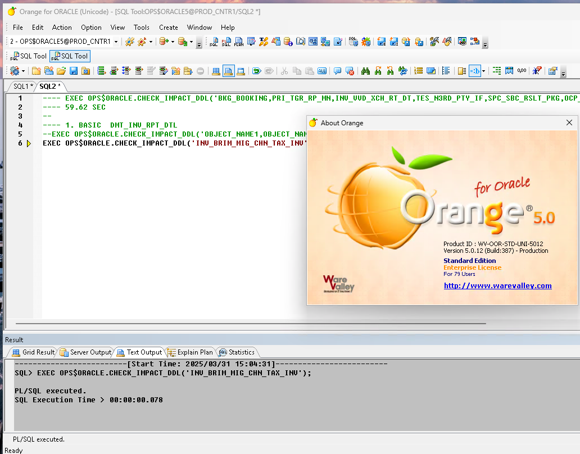
Task: Toggle the bind variable ':b' button
Action: pyautogui.click(x=475, y=71)
